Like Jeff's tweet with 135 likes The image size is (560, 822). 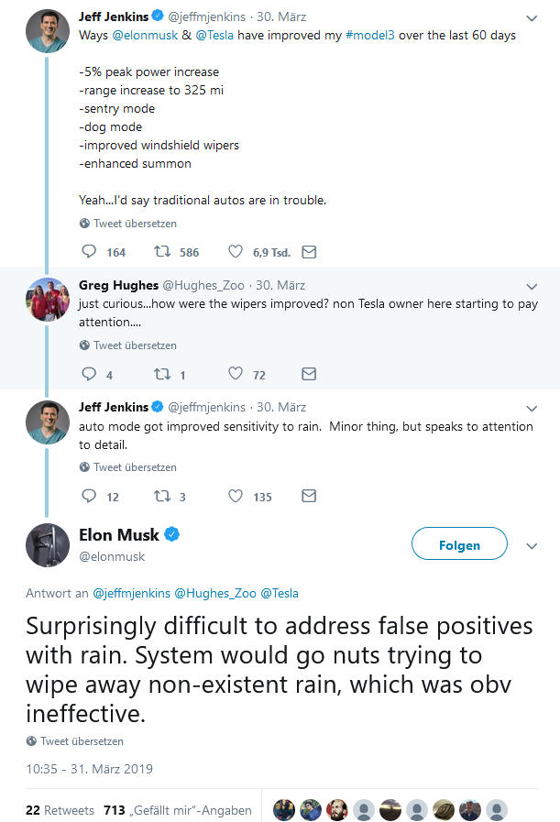(236, 496)
